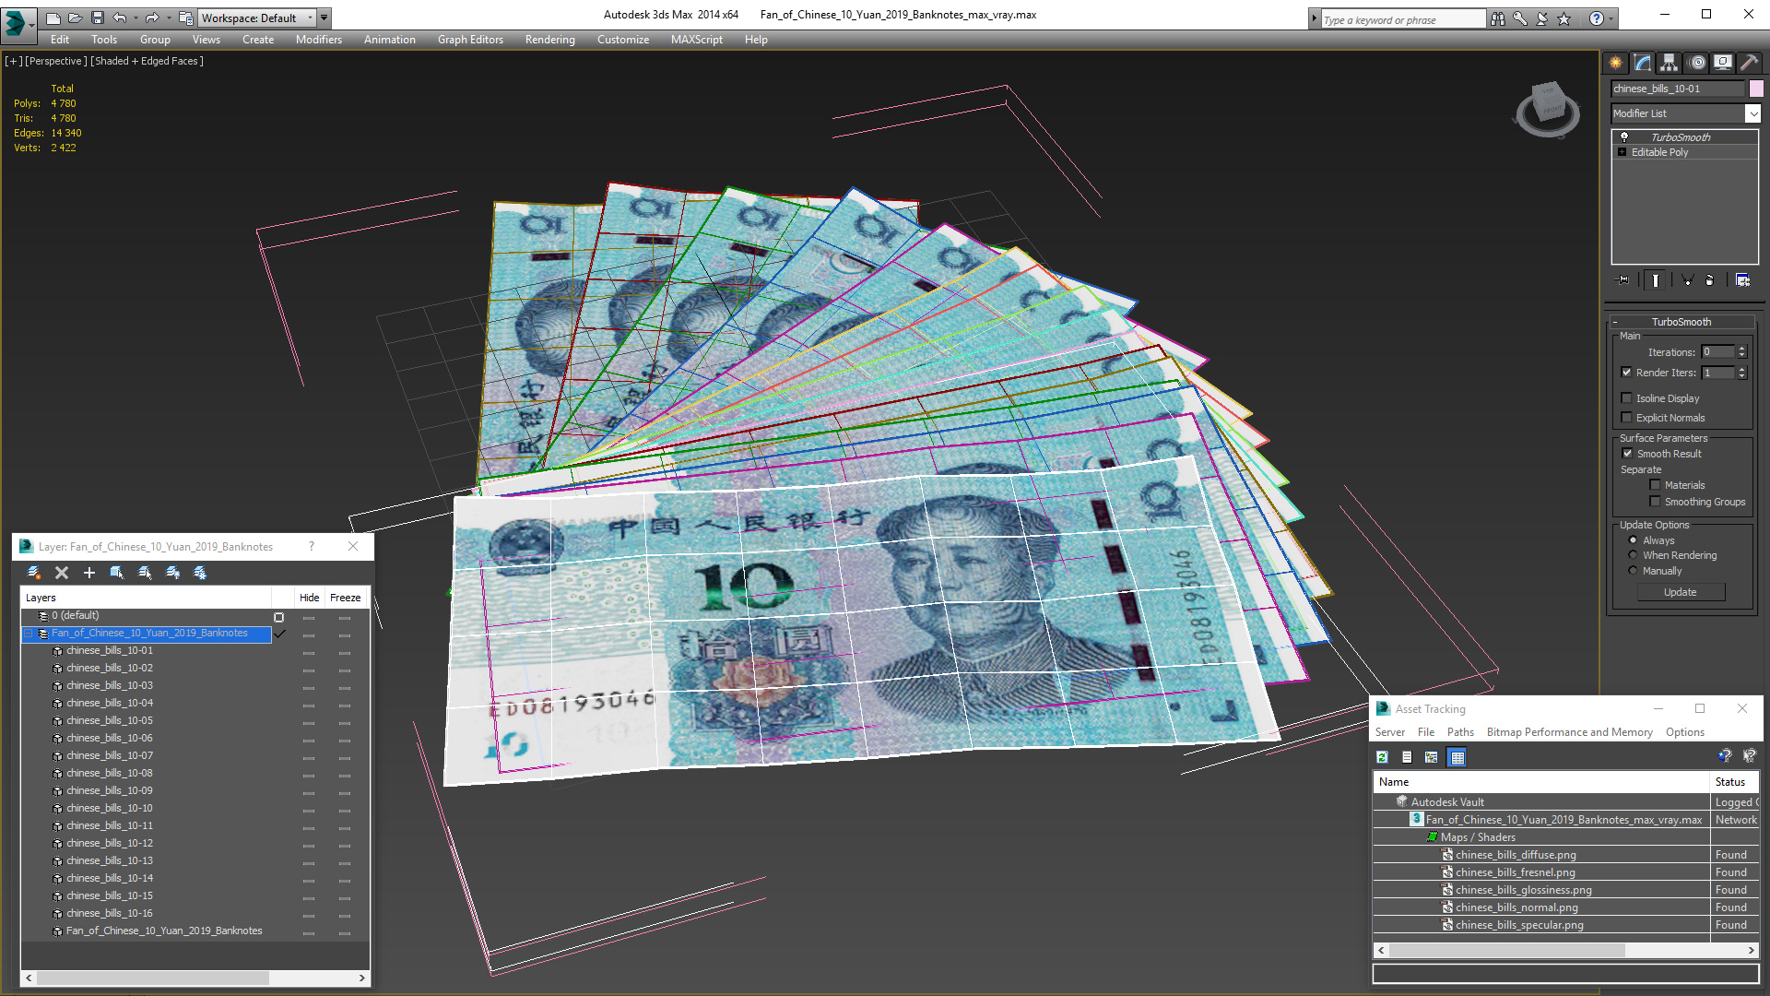1770x996 pixels.
Task: Click Add new layer plus icon
Action: point(89,573)
